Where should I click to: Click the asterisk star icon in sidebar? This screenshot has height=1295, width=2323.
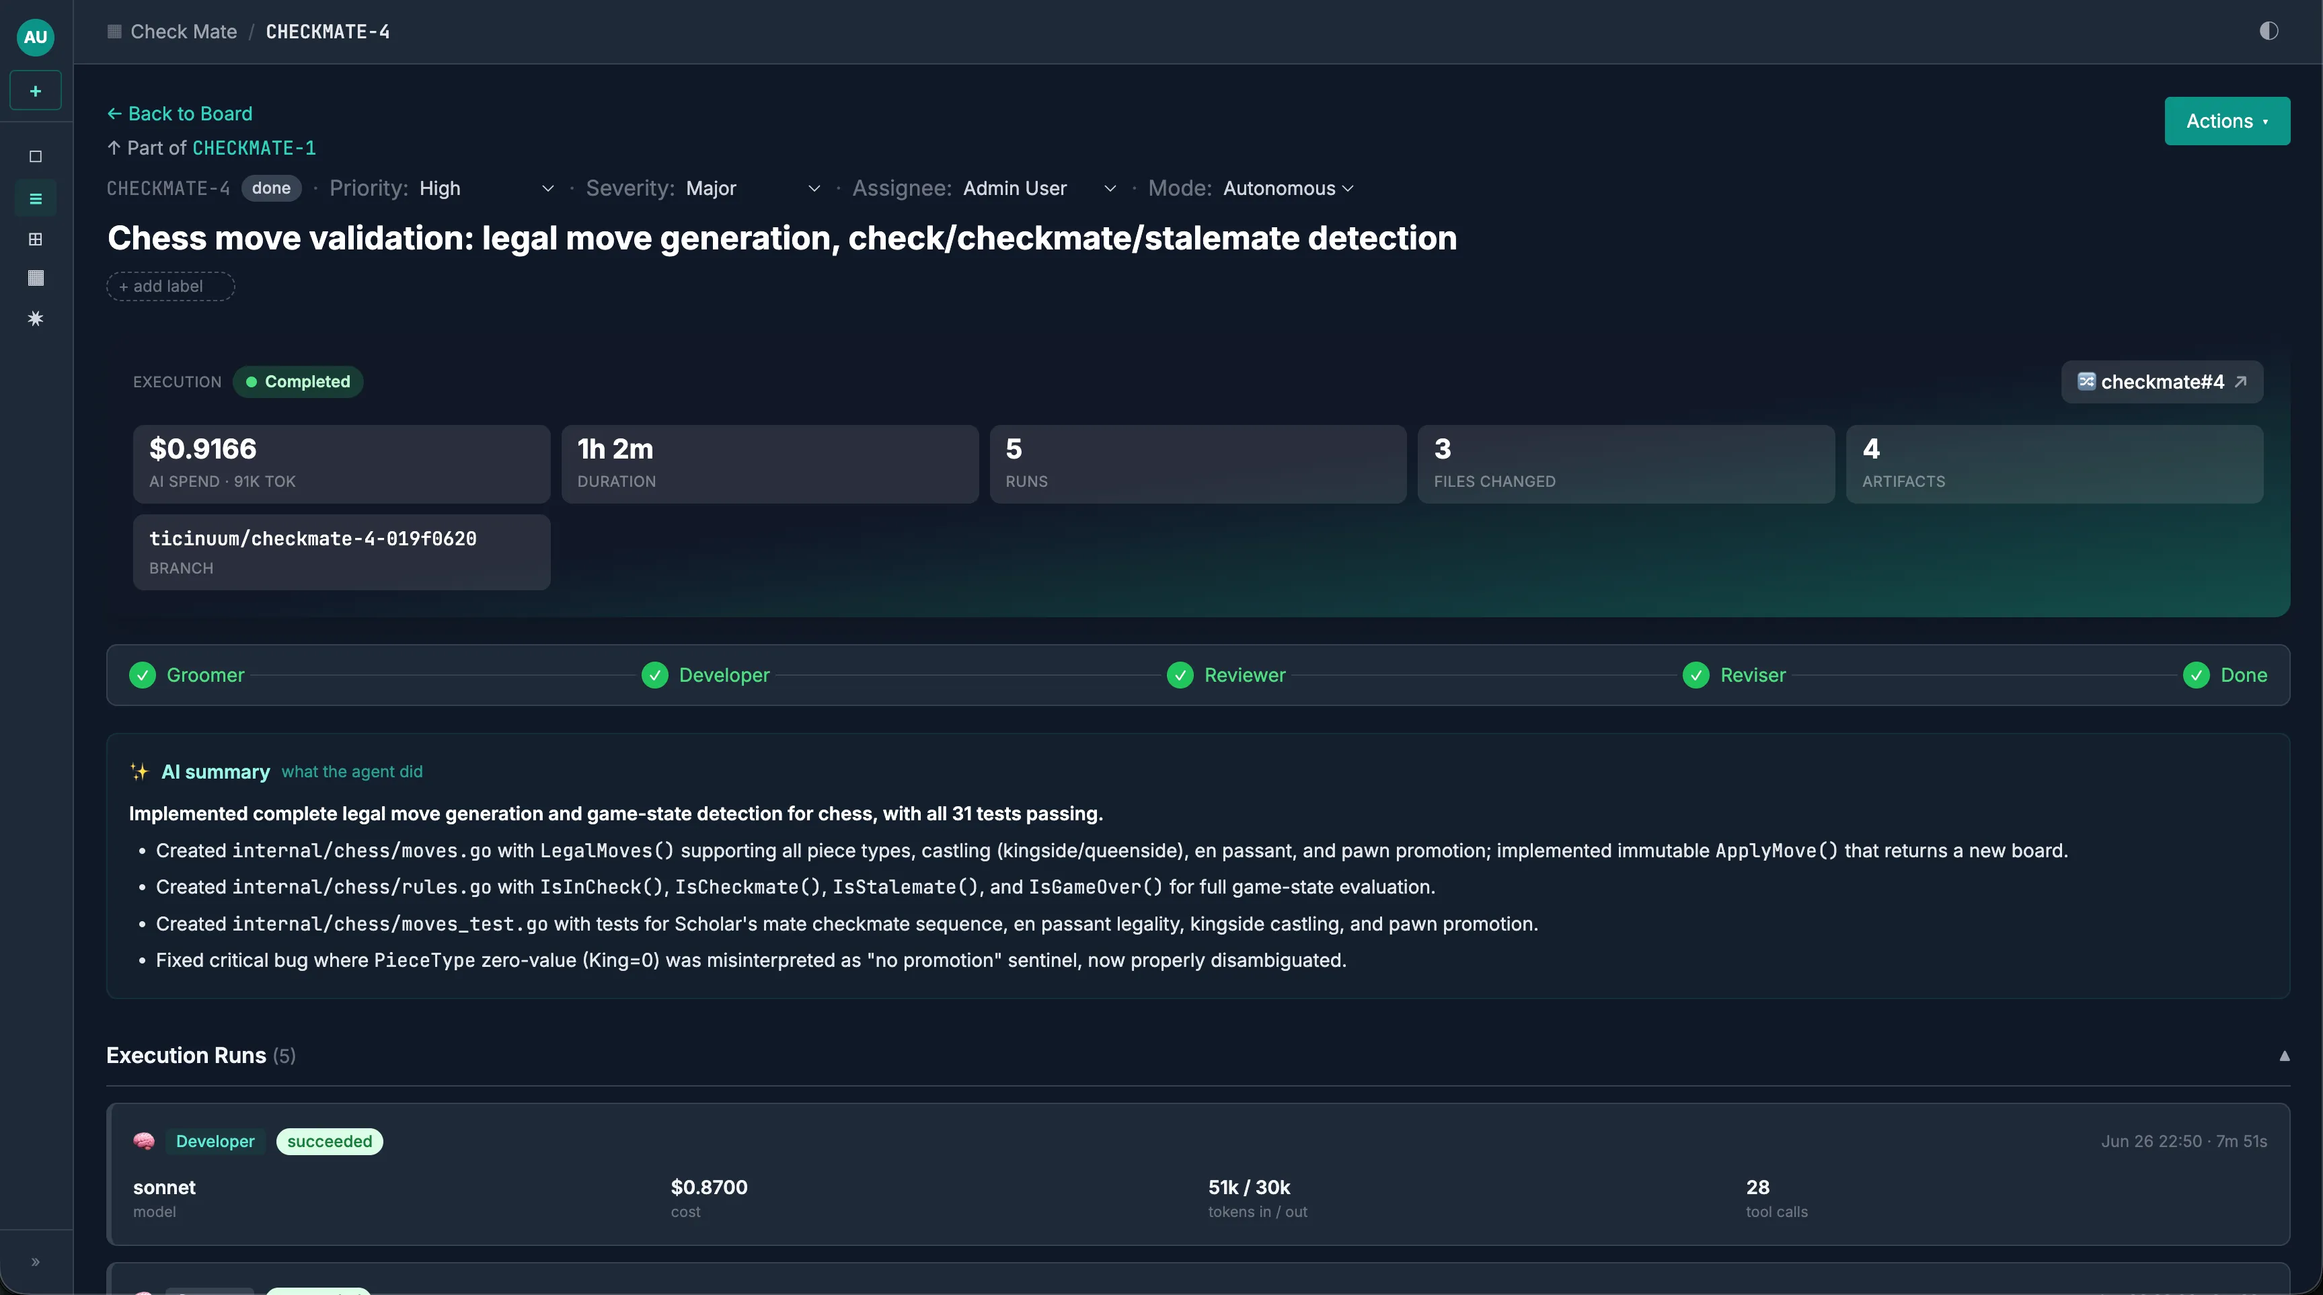[x=35, y=318]
